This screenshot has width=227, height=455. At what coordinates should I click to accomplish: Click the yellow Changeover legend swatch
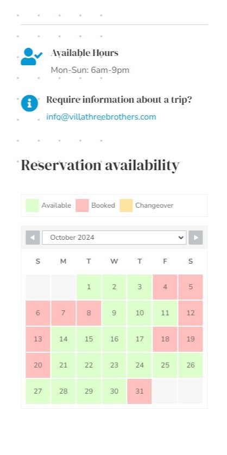pyautogui.click(x=126, y=205)
